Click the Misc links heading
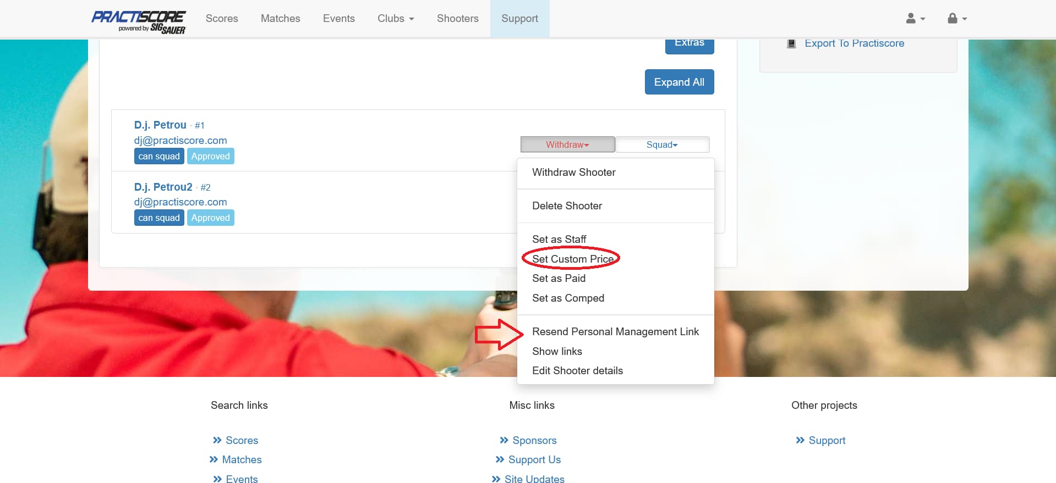Image resolution: width=1056 pixels, height=483 pixels. [532, 405]
